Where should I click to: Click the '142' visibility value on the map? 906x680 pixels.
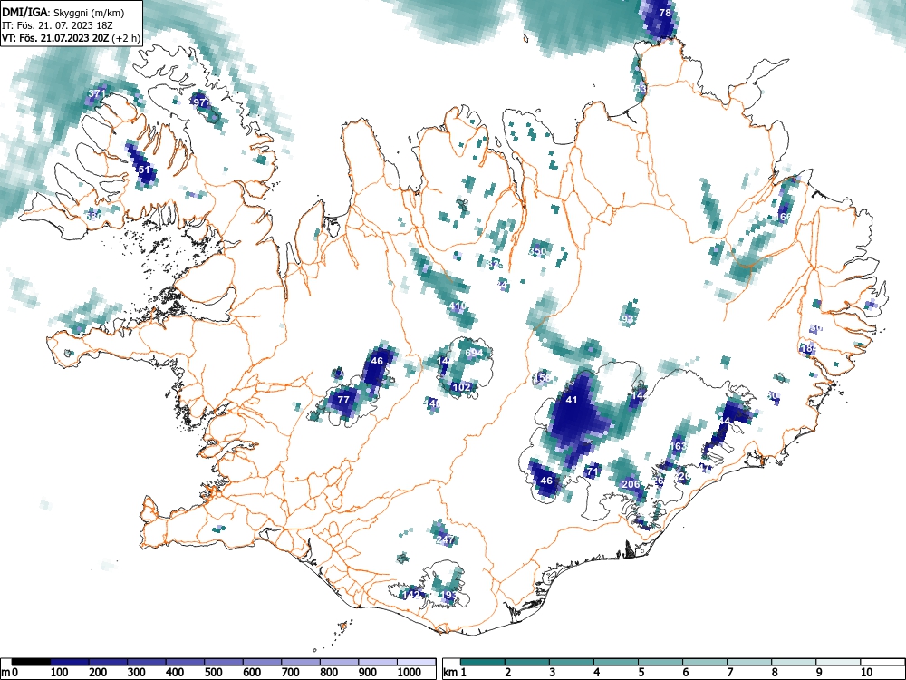point(410,595)
